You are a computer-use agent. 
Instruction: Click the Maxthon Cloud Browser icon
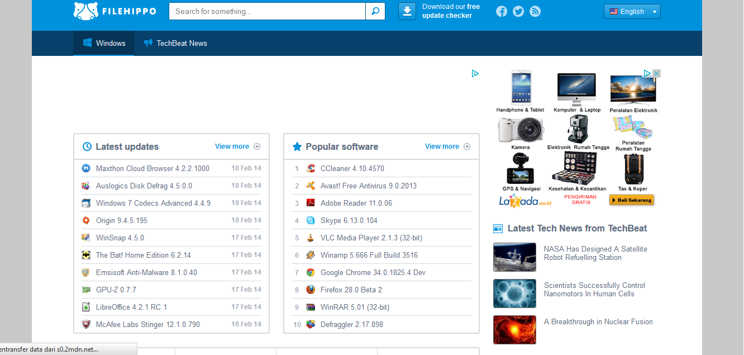pos(86,168)
